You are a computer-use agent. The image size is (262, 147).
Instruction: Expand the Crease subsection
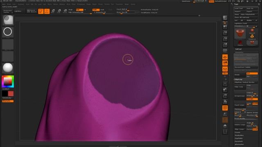tap(237, 132)
